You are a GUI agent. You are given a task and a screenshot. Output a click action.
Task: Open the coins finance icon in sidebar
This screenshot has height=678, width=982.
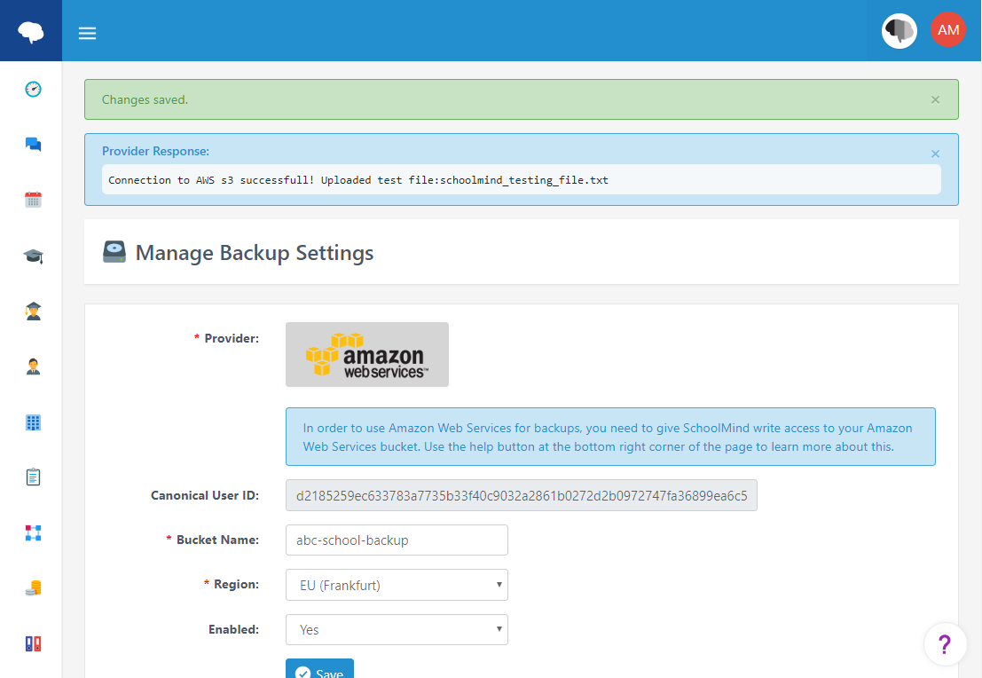coord(33,588)
